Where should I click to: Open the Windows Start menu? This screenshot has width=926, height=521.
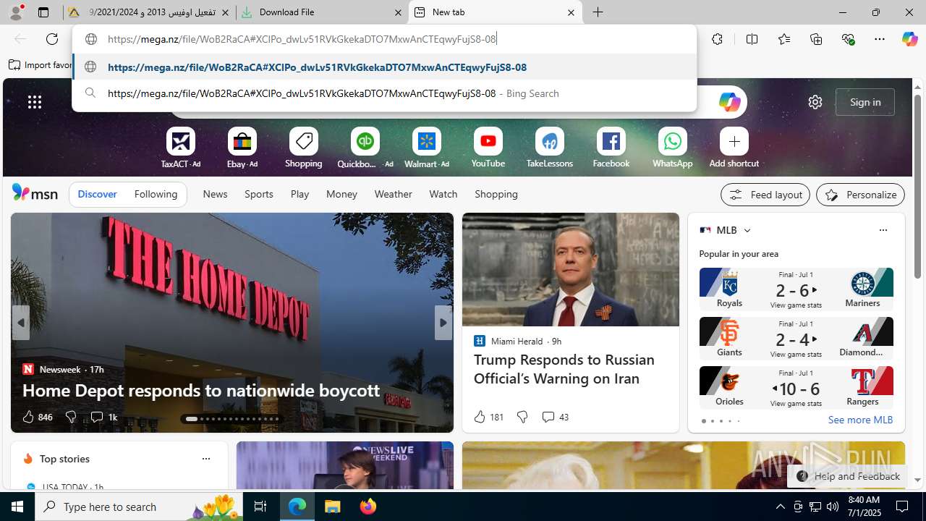coord(17,507)
